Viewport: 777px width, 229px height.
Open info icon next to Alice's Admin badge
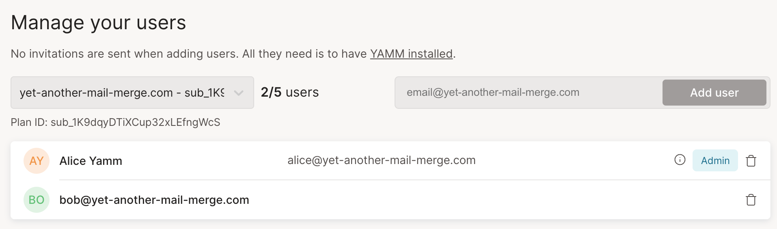point(680,160)
